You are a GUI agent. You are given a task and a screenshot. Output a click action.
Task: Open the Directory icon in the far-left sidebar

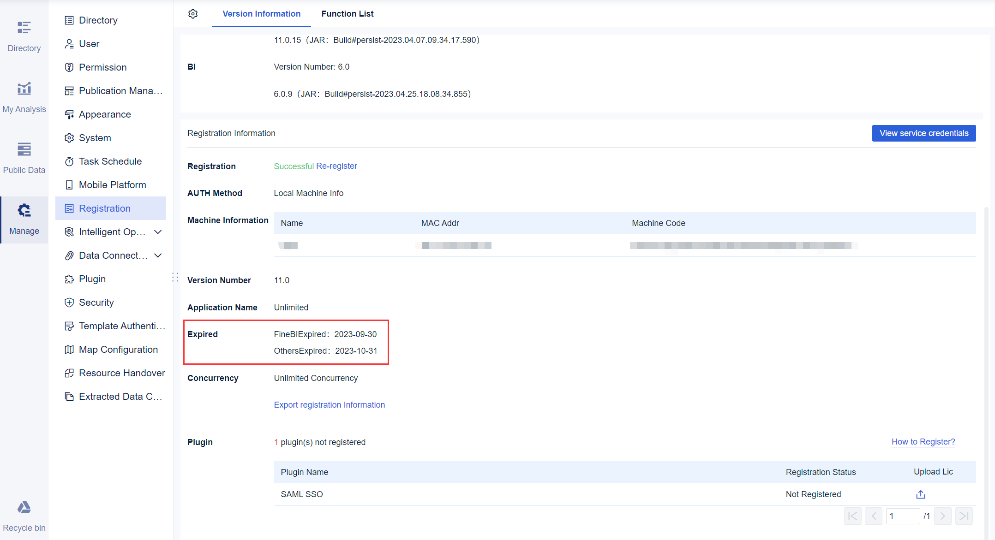24,35
